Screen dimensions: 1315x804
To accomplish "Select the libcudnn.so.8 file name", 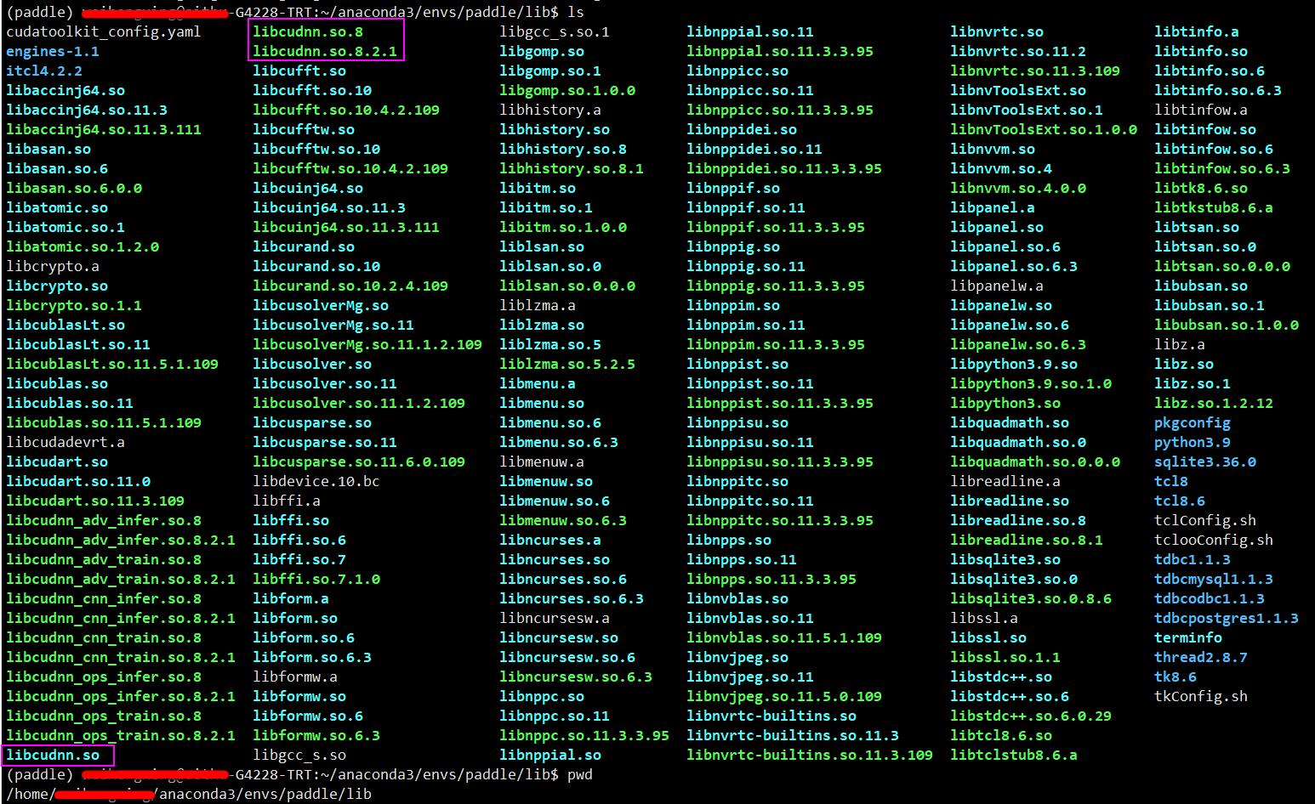I will [308, 31].
